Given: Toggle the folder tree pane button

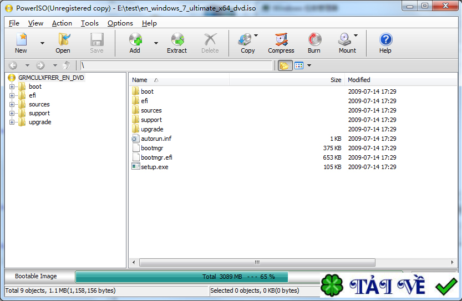Looking at the screenshot, I should (x=285, y=65).
